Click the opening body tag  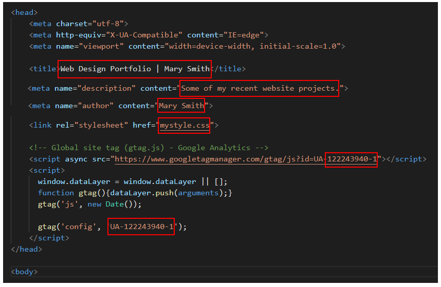[24, 272]
